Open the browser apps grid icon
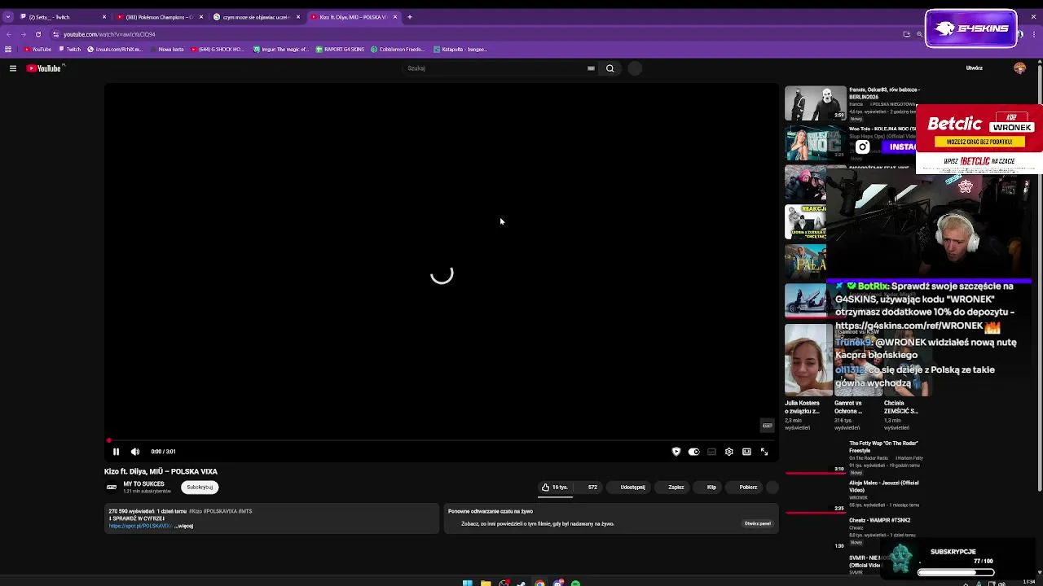1043x586 pixels. click(x=8, y=50)
